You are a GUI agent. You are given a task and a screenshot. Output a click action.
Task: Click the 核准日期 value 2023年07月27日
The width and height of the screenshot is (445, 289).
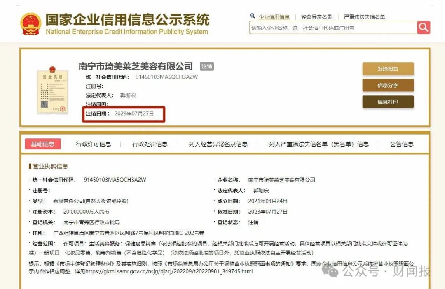pos(268,212)
